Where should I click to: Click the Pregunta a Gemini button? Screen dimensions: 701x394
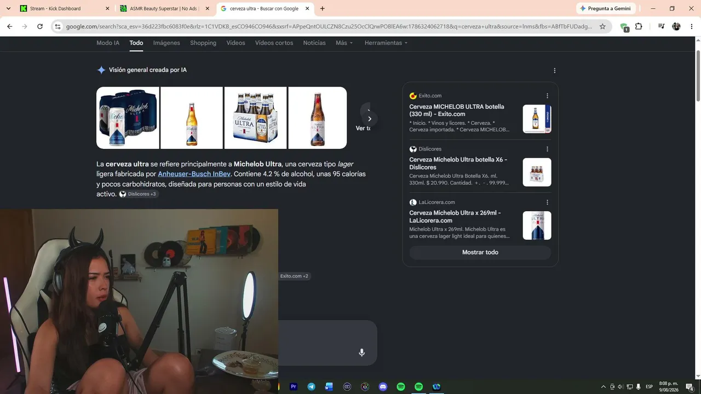click(606, 8)
